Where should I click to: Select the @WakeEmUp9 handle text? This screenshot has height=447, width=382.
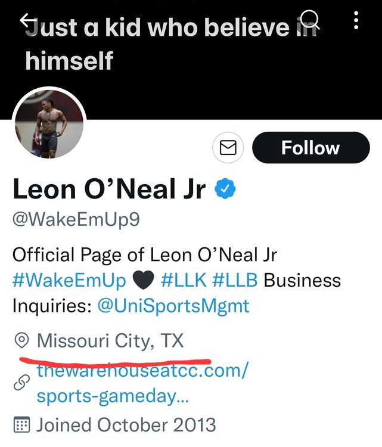coord(76,219)
